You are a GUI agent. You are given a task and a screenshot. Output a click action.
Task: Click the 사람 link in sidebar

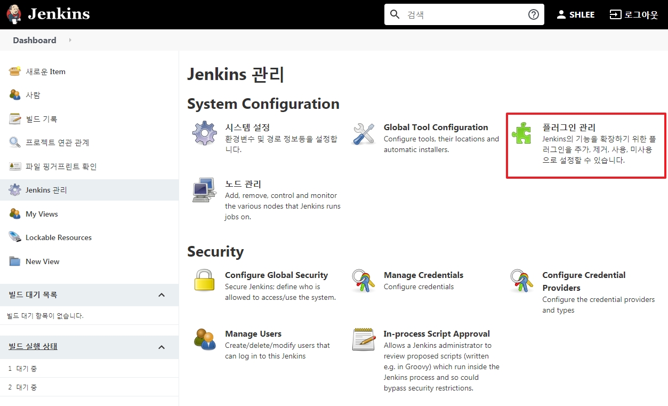[33, 95]
